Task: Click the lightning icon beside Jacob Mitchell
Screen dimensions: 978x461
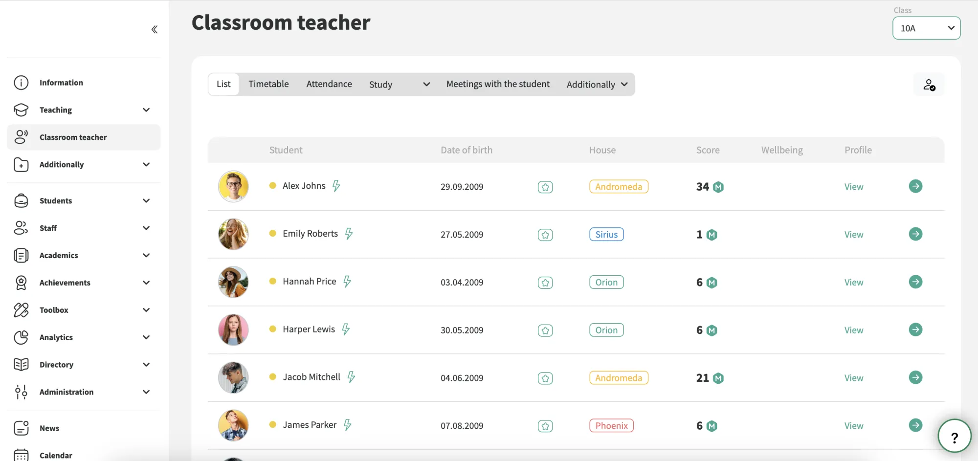Action: (x=351, y=377)
